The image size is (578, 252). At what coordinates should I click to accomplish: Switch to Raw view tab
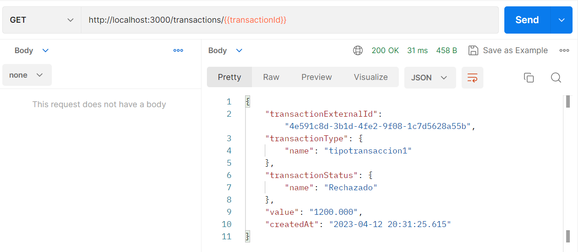click(x=271, y=77)
